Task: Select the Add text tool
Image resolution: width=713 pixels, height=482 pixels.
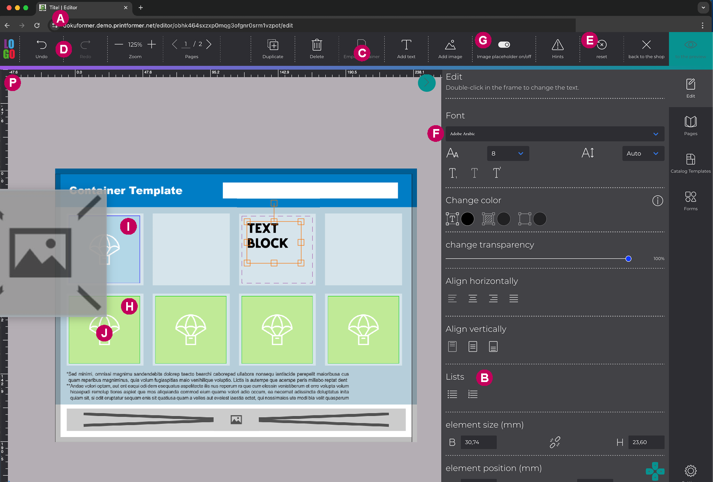Action: pyautogui.click(x=406, y=45)
